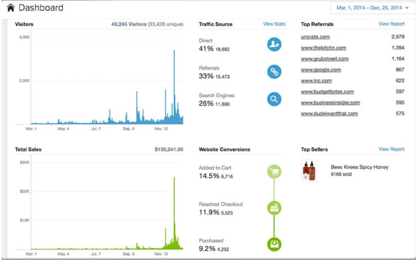This screenshot has width=418, height=260.
Task: Click the Purchased inbox icon
Action: pos(274,244)
